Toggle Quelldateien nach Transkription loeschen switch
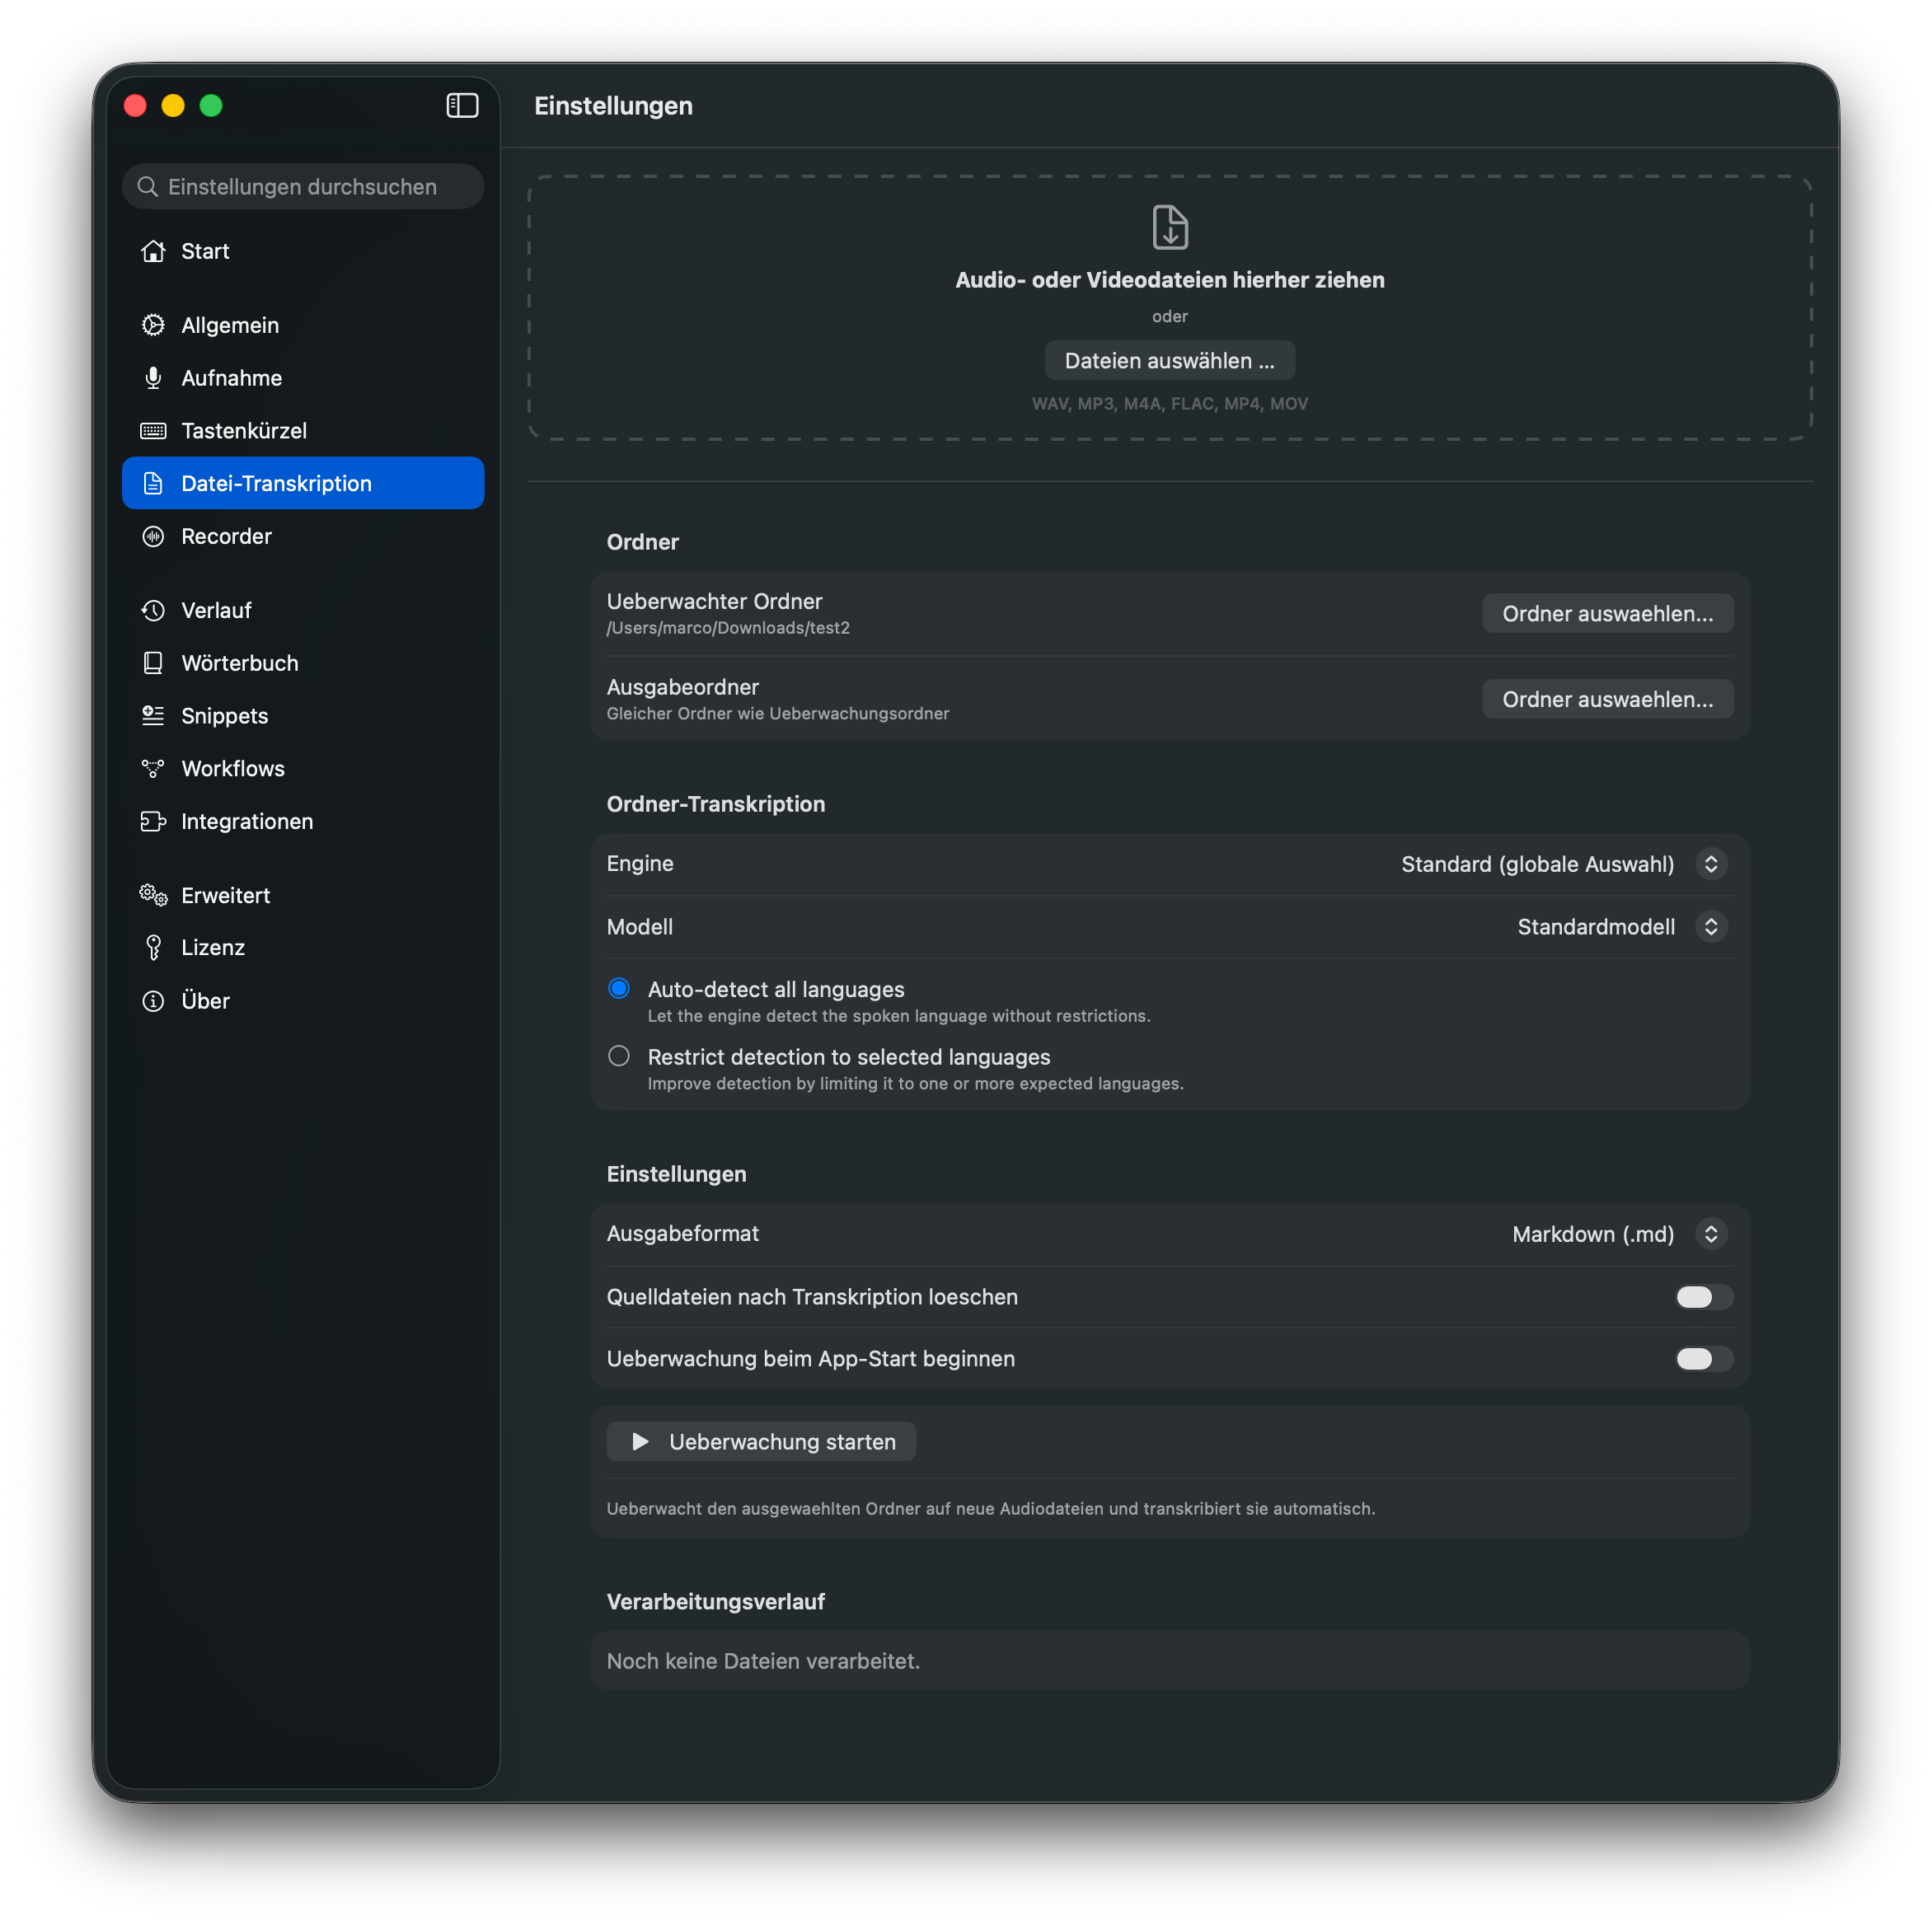This screenshot has width=1932, height=1925. pyautogui.click(x=1704, y=1297)
